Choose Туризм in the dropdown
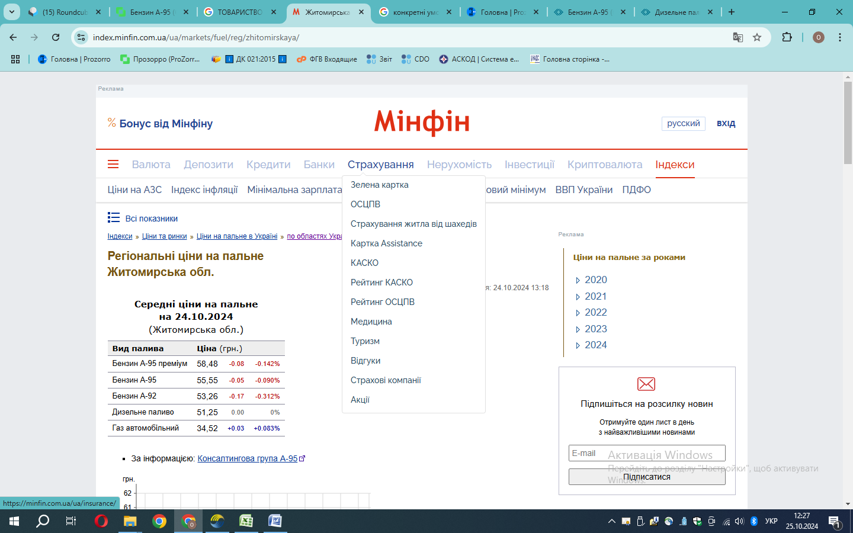 365,341
